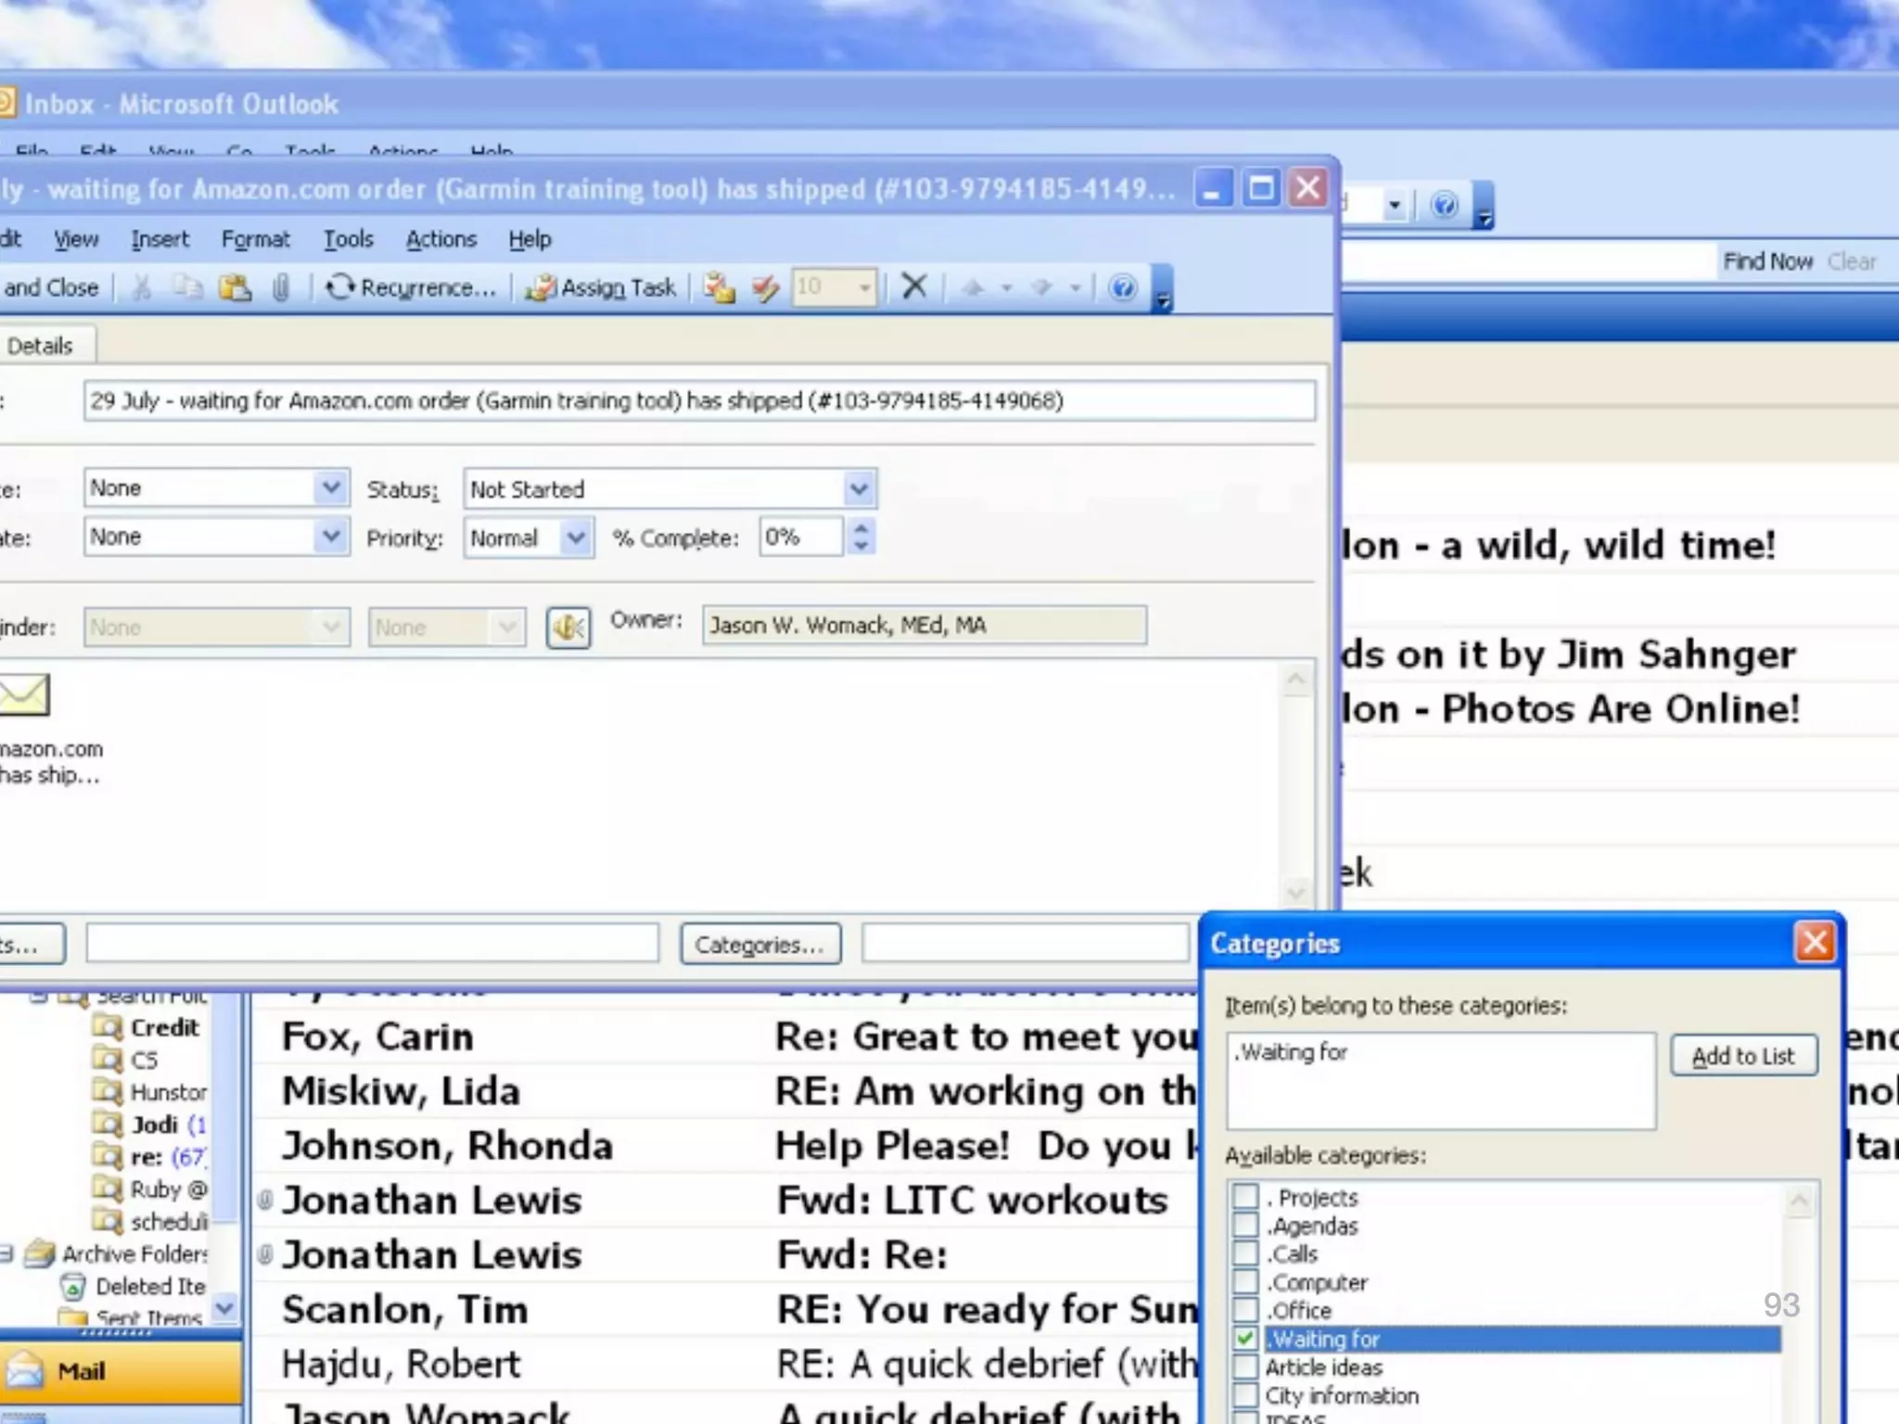
Task: Expand the Priority dropdown set to Normal
Action: click(576, 538)
